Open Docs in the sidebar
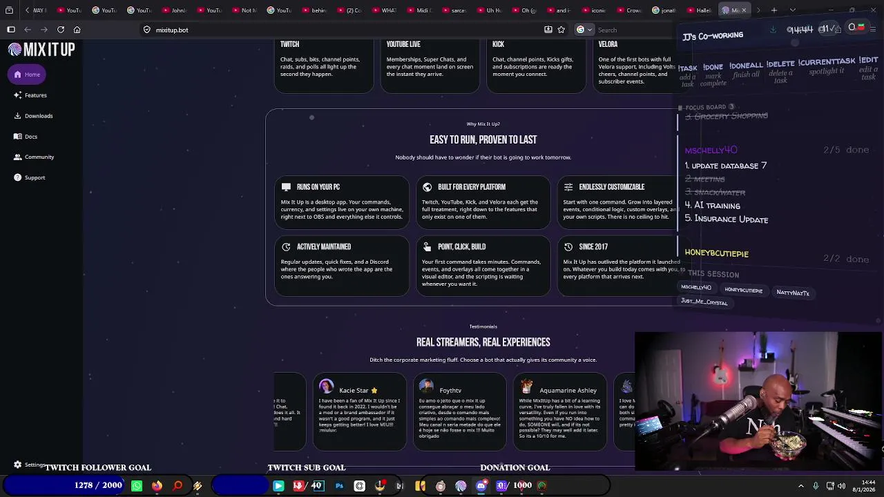 pyautogui.click(x=26, y=137)
